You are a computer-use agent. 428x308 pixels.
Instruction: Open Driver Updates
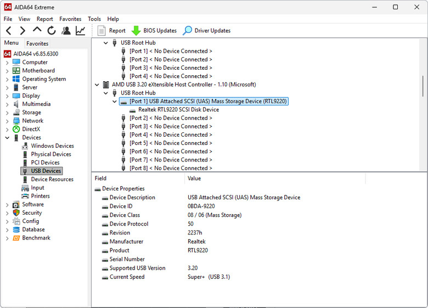[x=207, y=31]
